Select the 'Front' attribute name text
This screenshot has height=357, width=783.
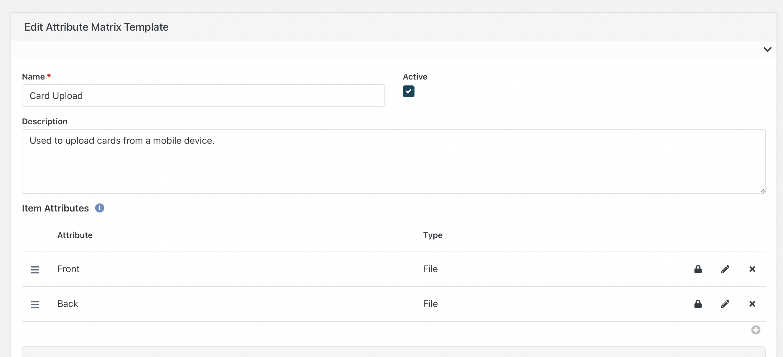68,269
